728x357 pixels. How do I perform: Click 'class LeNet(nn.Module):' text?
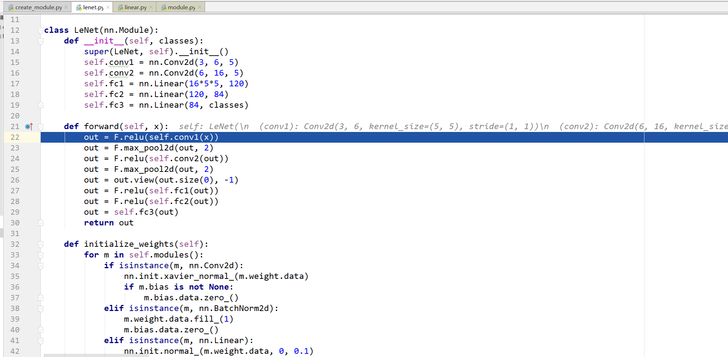(x=101, y=30)
